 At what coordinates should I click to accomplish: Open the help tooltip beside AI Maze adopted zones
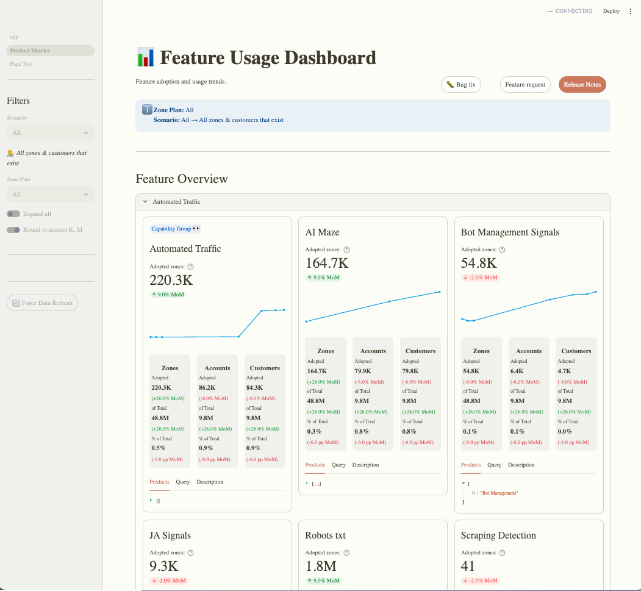(346, 249)
